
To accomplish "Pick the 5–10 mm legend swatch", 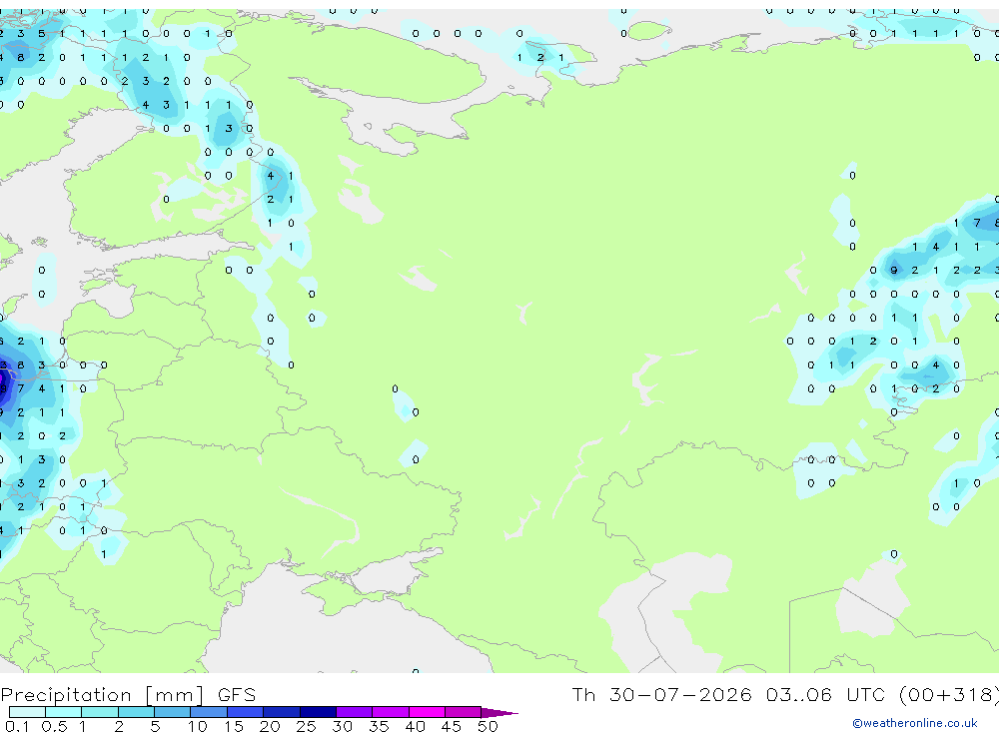I will coord(172,712).
